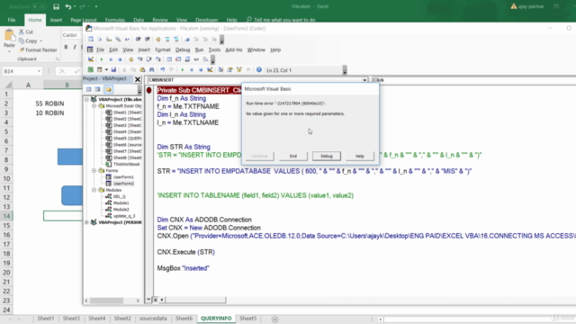The height and width of the screenshot is (324, 576).
Task: Click the Comment Block icon in Edit toolbar
Action: click(x=167, y=39)
